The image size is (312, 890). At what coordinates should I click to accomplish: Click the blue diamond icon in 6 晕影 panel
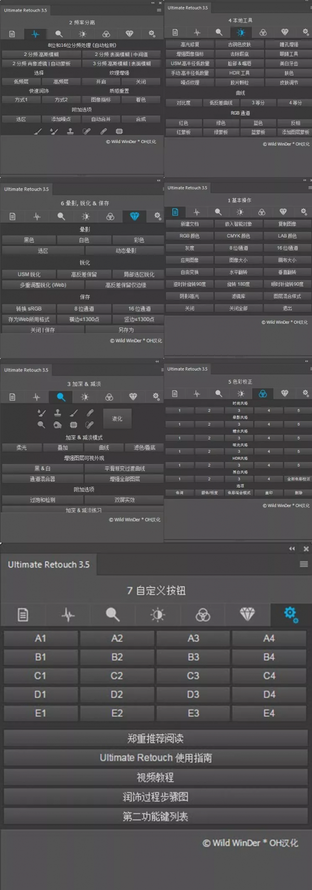coord(134,216)
